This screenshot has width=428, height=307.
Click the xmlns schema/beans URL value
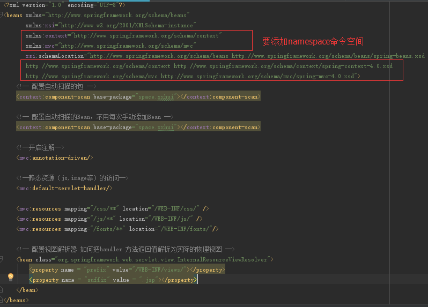pyautogui.click(x=117, y=15)
